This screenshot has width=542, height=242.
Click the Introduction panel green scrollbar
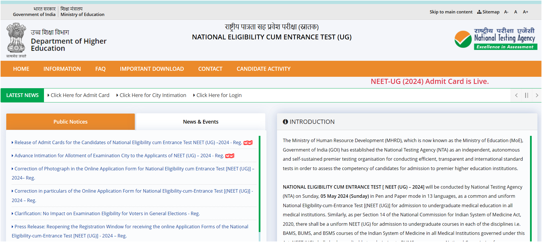(x=531, y=188)
